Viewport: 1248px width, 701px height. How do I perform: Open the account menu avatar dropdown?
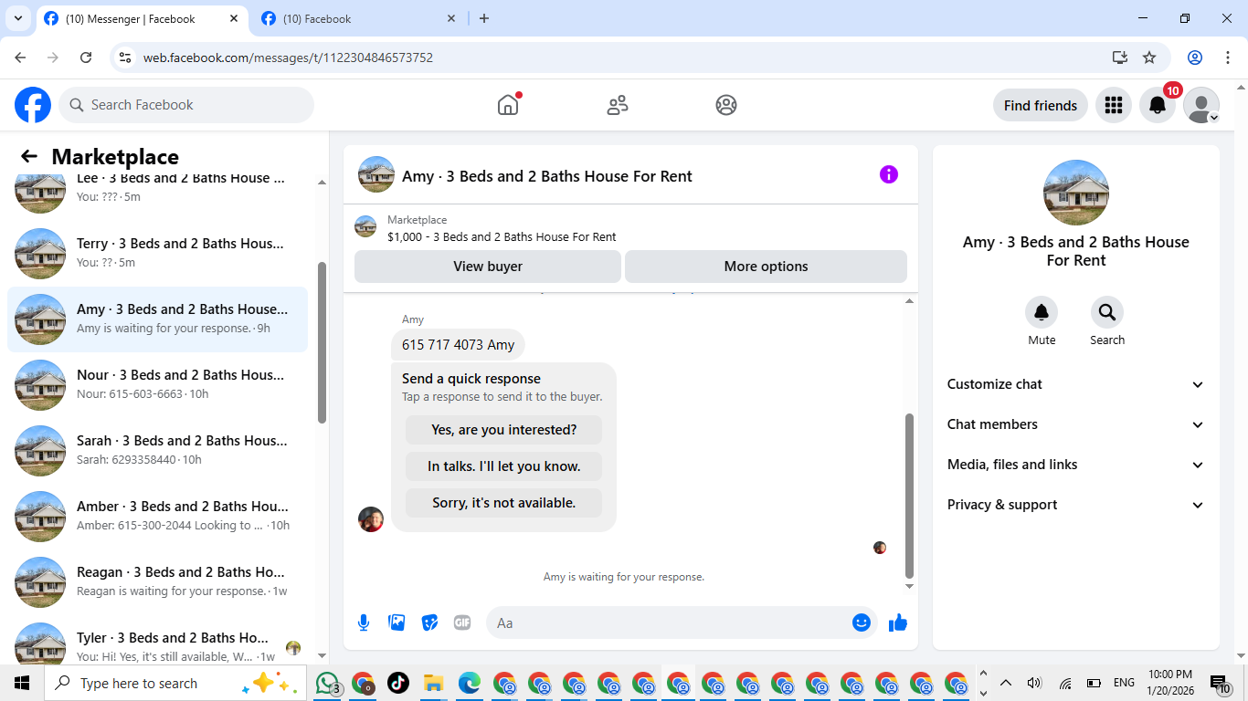[x=1201, y=105]
